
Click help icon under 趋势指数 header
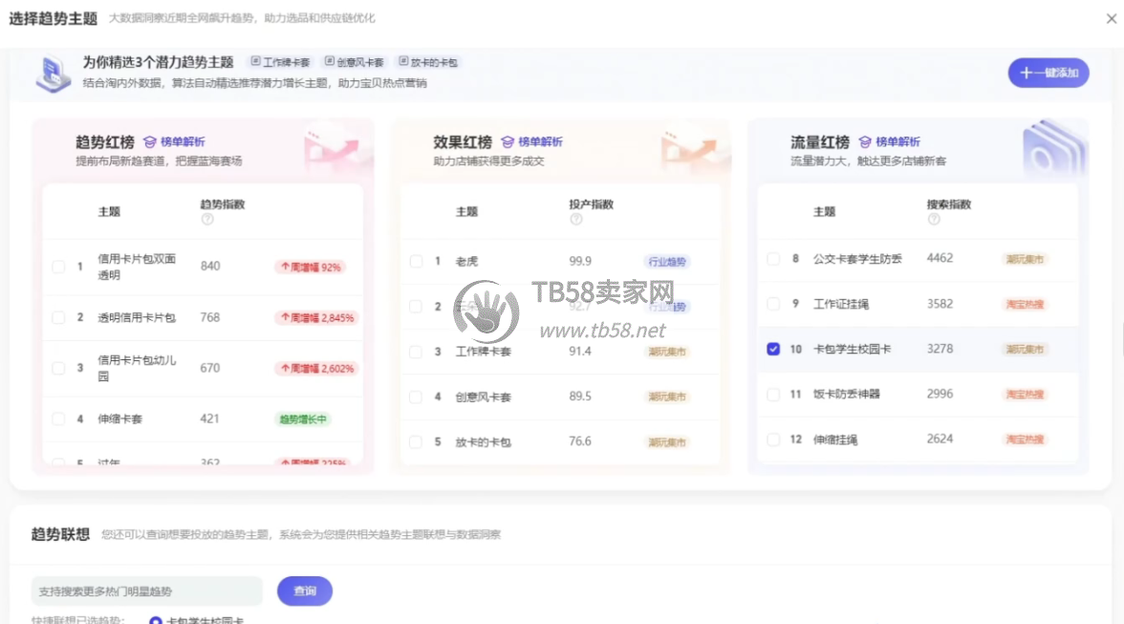(207, 219)
